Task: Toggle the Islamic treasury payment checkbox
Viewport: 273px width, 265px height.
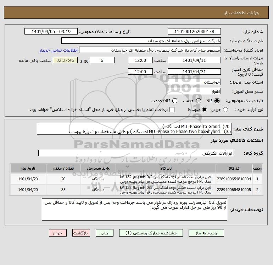Action: [x=172, y=110]
